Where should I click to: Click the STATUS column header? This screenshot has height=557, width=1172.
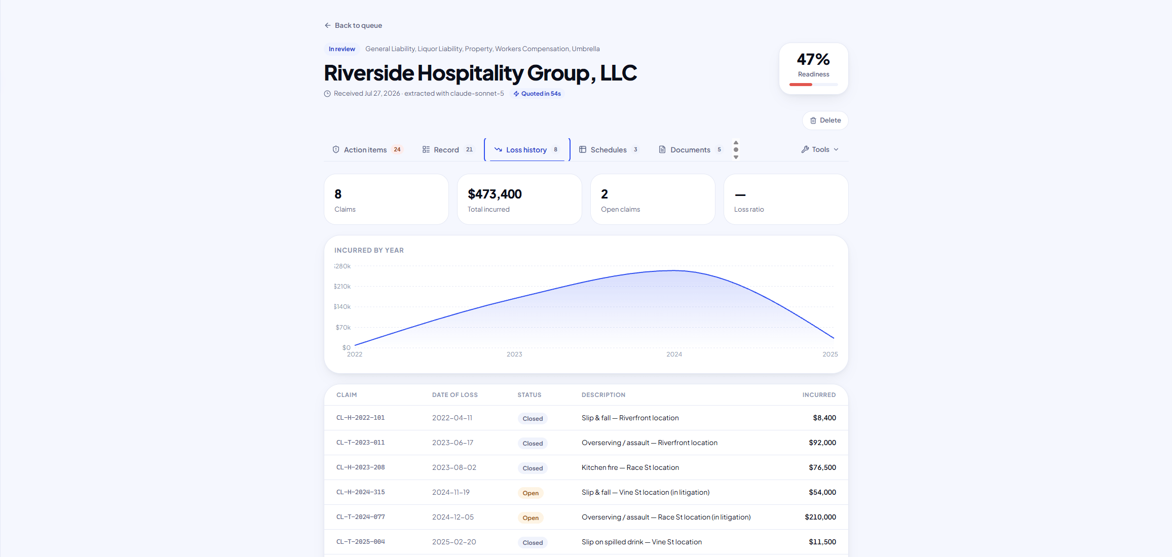point(530,395)
